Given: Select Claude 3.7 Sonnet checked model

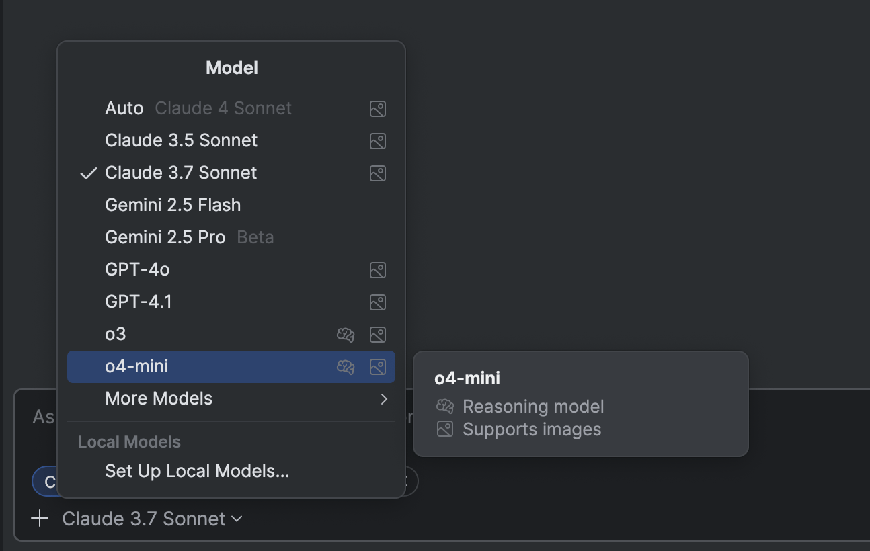Looking at the screenshot, I should click(181, 173).
